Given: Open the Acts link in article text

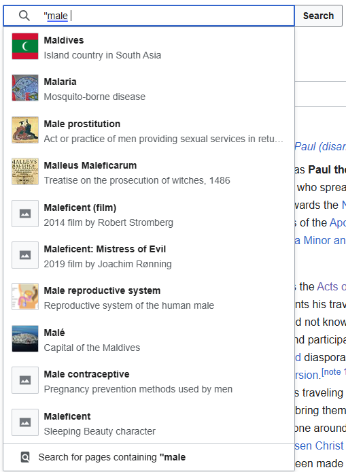Looking at the screenshot, I should coord(330,286).
